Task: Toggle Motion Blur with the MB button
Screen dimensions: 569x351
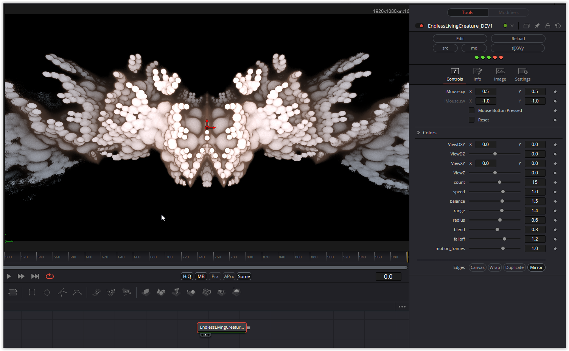Action: pyautogui.click(x=201, y=276)
